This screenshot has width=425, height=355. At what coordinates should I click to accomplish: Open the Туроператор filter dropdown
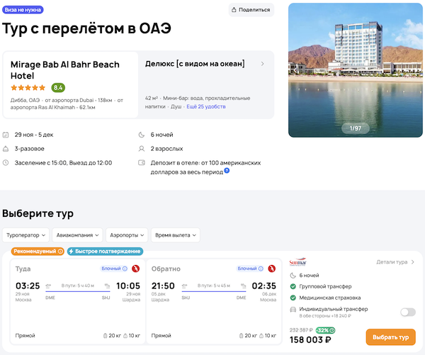26,235
